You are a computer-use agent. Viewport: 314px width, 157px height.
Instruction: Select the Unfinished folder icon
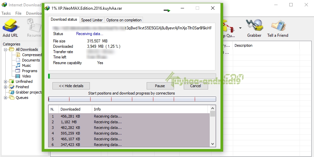(x=12, y=81)
